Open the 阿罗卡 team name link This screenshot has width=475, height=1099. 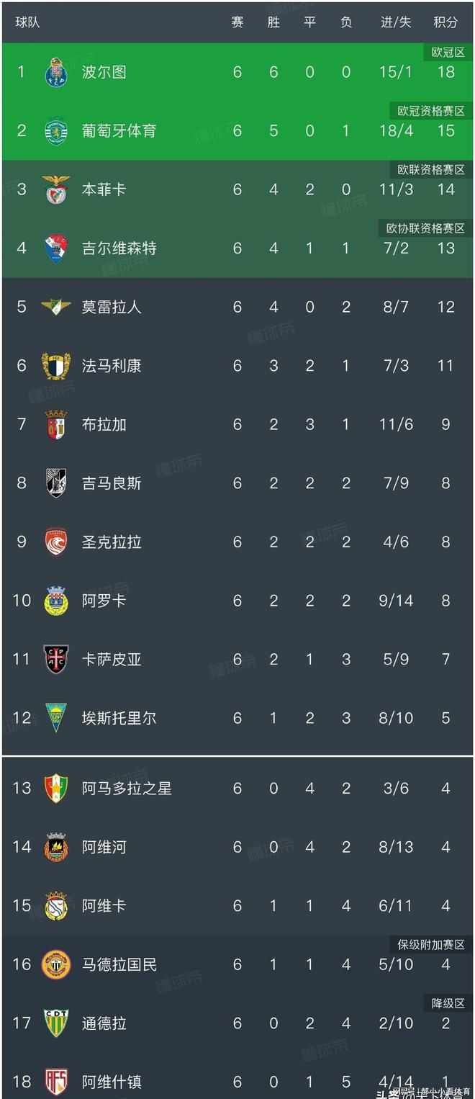(104, 601)
